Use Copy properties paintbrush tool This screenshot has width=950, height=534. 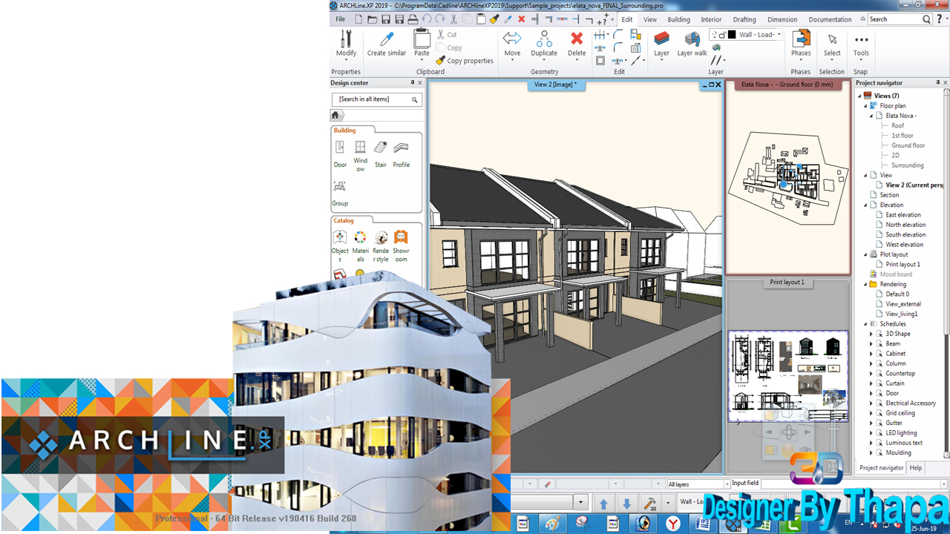[x=465, y=61]
